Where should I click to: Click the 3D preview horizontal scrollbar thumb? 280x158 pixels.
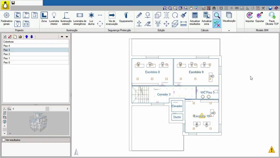pyautogui.click(x=47, y=109)
